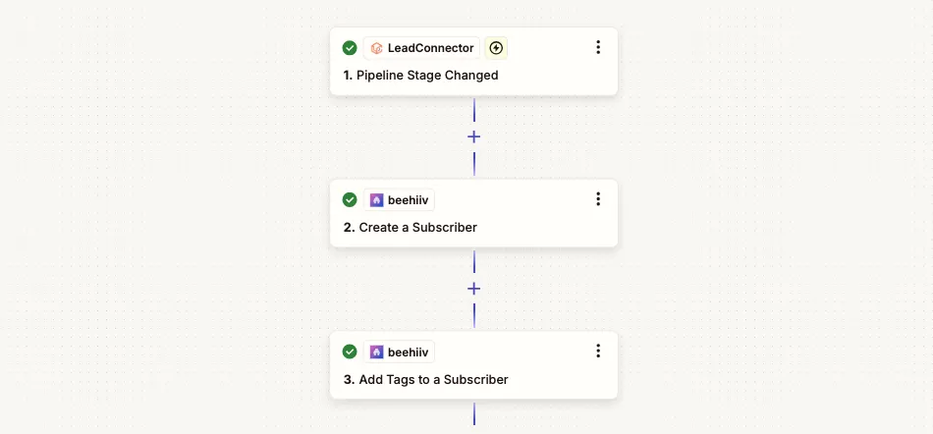Click the beehiiv icon in step 2
Viewport: 933px width, 434px height.
(376, 200)
